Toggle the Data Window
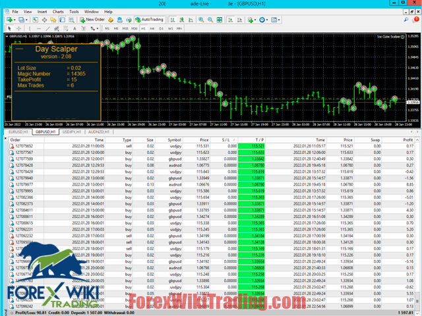The width and height of the screenshot is (422, 316). (44, 20)
